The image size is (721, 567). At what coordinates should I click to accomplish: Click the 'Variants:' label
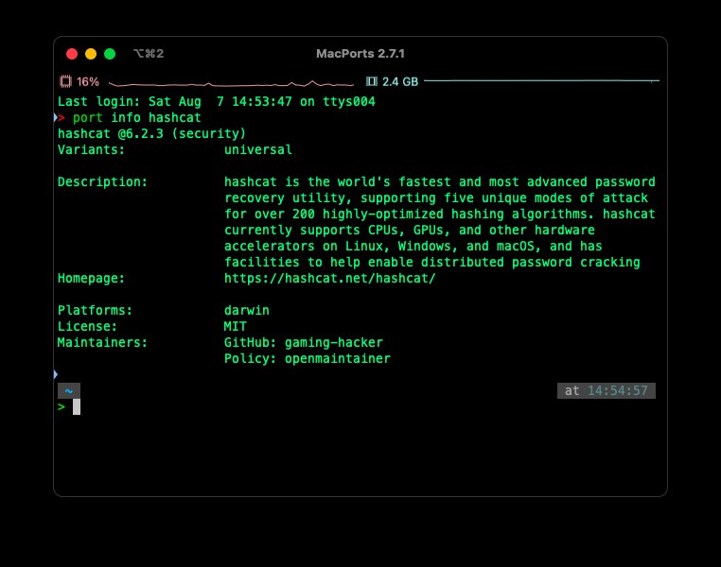(x=91, y=150)
